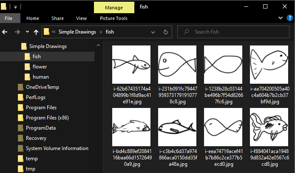Click the search magnifier icon
The width and height of the screenshot is (295, 173).
[186, 32]
